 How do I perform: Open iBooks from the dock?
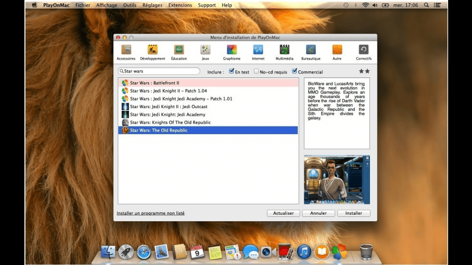(322, 252)
